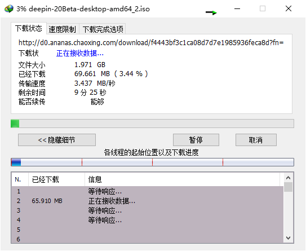The height and width of the screenshot is (251, 306).
Task: Click the downloaded amount 69.661 MB
Action: click(111, 74)
